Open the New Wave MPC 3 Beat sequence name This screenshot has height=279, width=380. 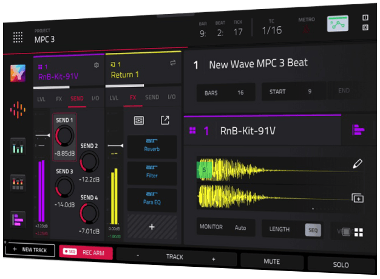[259, 64]
